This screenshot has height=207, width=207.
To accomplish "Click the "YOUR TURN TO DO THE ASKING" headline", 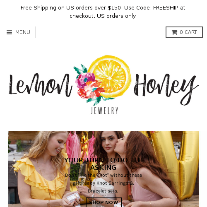I will 103,164.
